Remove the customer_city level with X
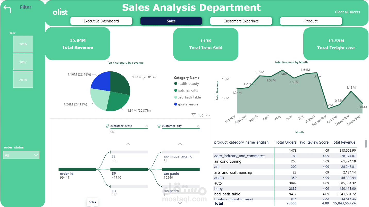The width and height of the screenshot is (369, 207). pos(198,126)
